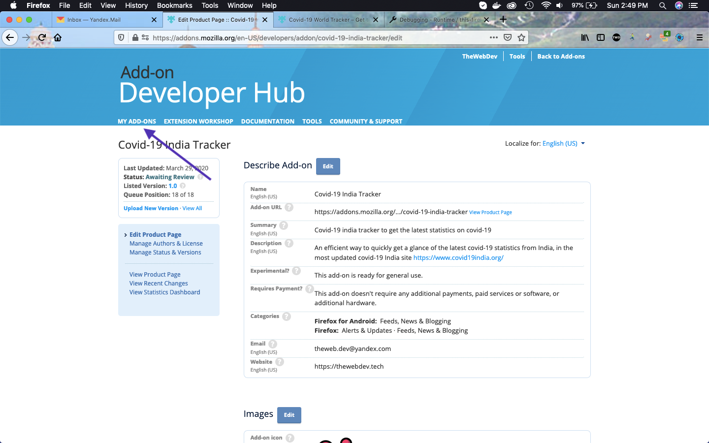Go to Community & Support

pos(366,122)
